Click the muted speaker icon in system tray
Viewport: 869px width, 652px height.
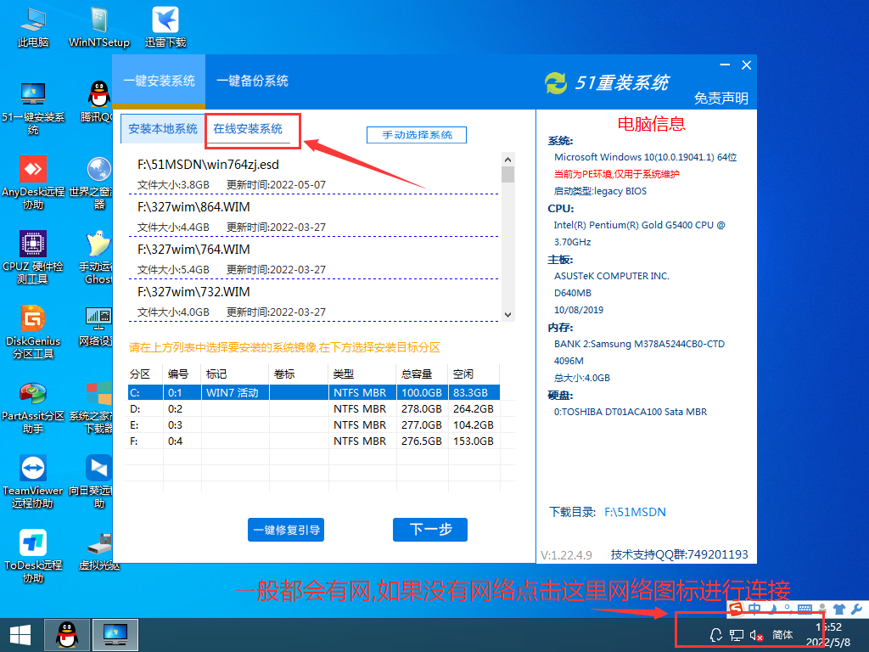click(x=754, y=634)
